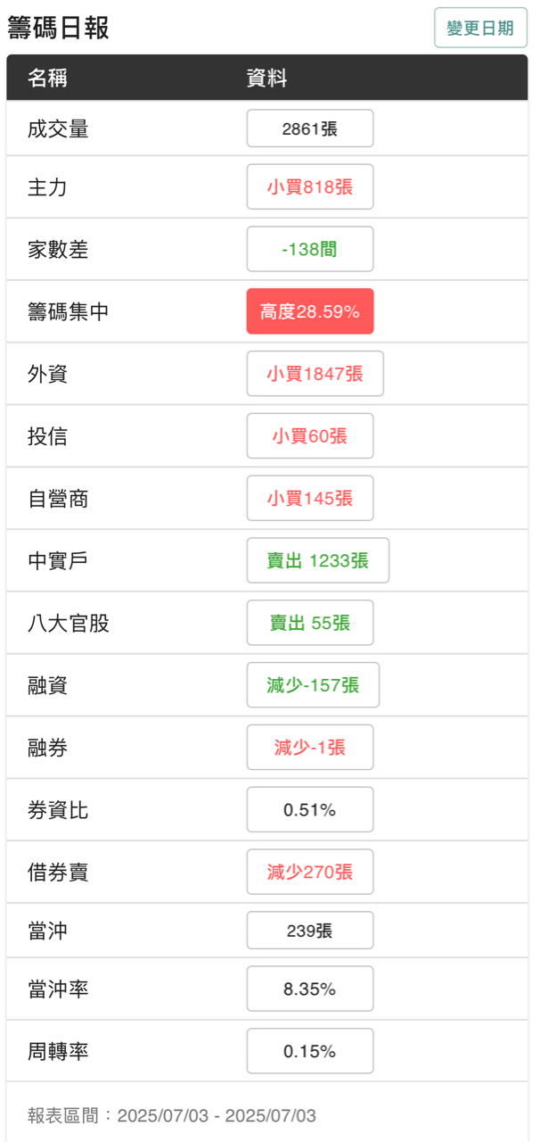Click the 融資 減少-157張 button
The image size is (548, 1142).
(x=313, y=685)
